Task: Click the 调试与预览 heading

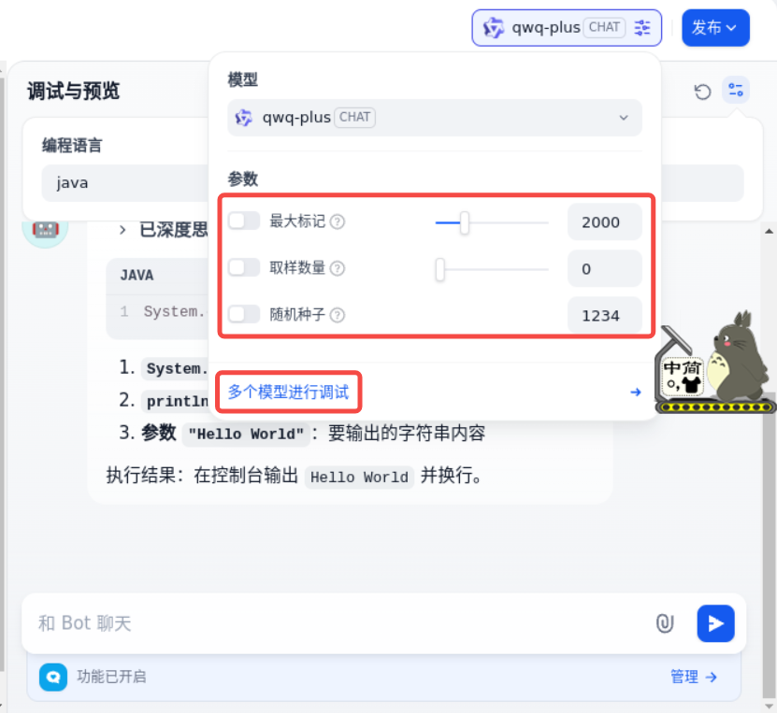Action: tap(73, 91)
